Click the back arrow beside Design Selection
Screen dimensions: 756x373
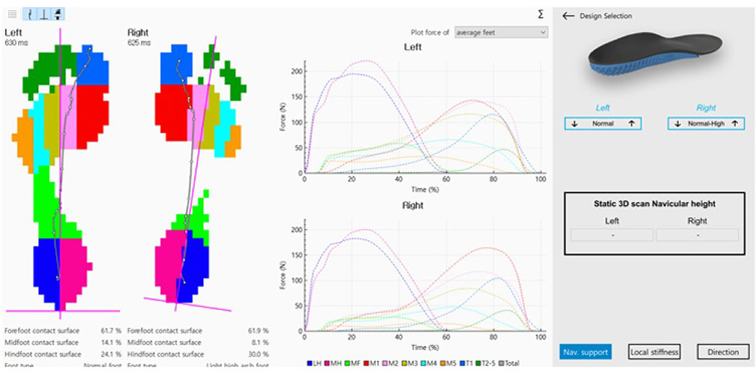coord(568,16)
